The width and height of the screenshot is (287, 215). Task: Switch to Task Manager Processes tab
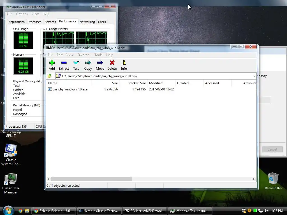(x=34, y=22)
